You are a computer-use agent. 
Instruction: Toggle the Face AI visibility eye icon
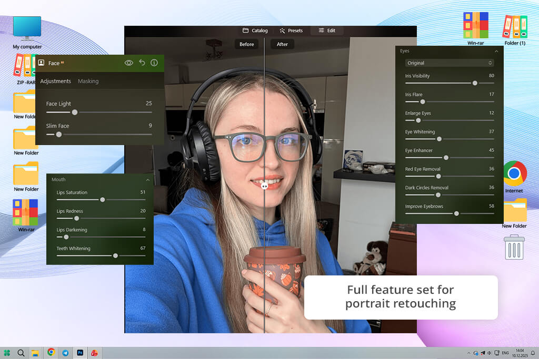pos(128,63)
